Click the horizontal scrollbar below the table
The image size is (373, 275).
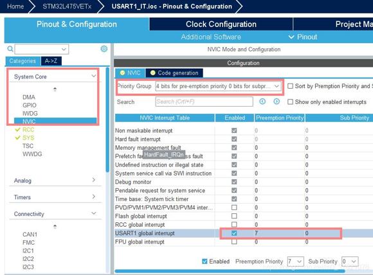pyautogui.click(x=230, y=271)
